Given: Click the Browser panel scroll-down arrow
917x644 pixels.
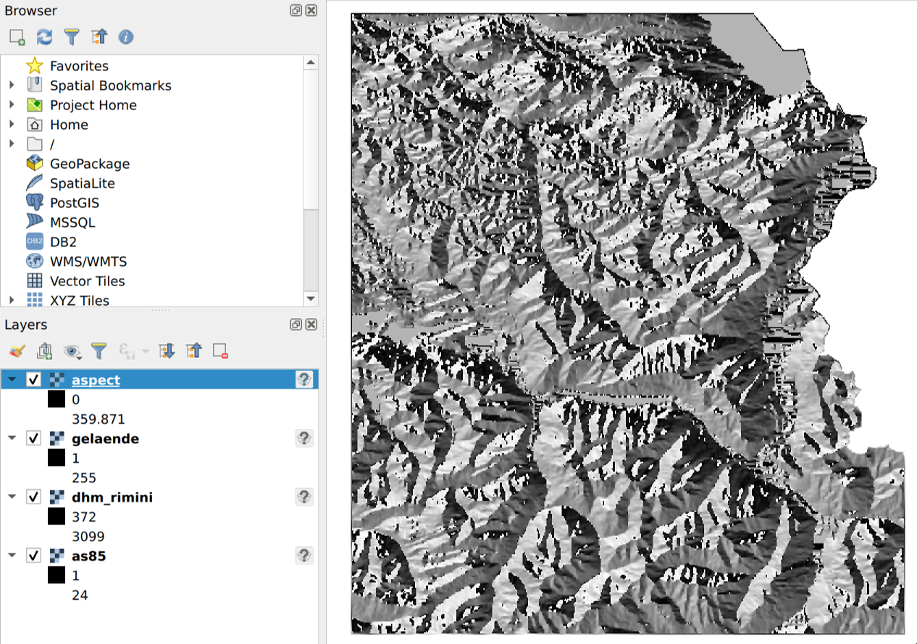Looking at the screenshot, I should click(x=311, y=298).
